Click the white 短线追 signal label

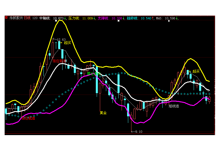tap(174, 106)
